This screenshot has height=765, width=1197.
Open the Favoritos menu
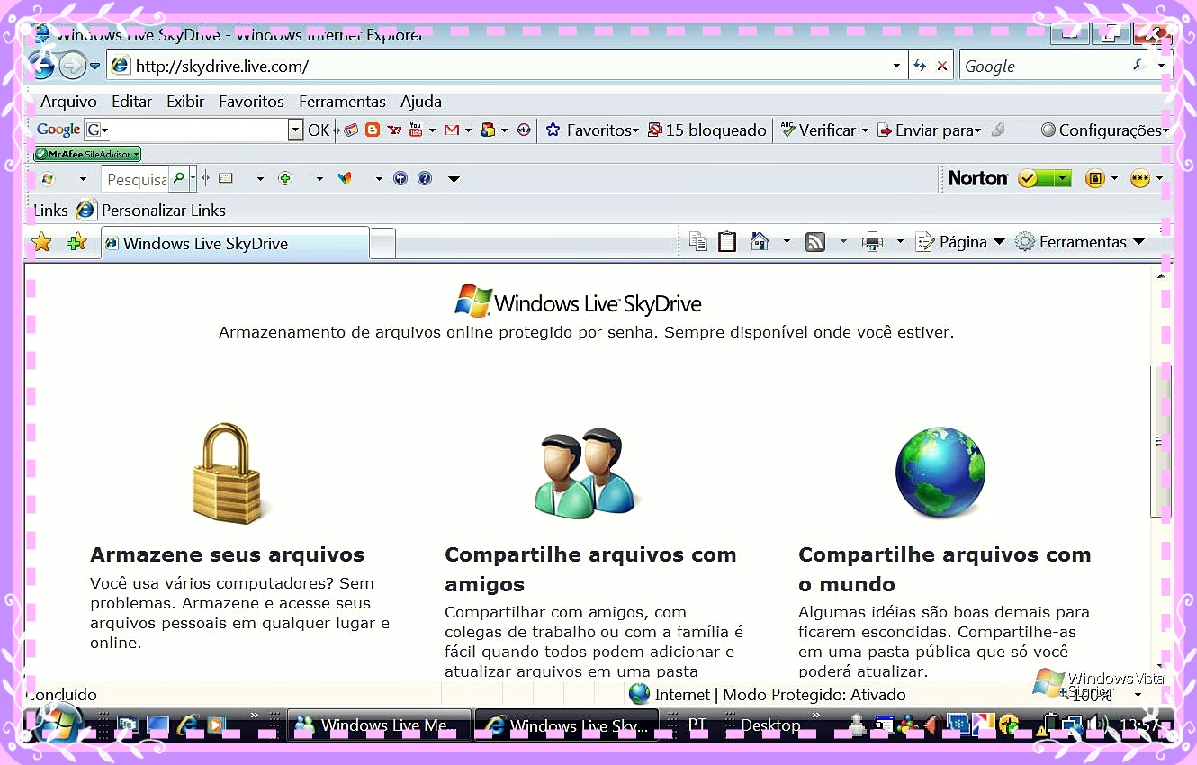coord(251,102)
